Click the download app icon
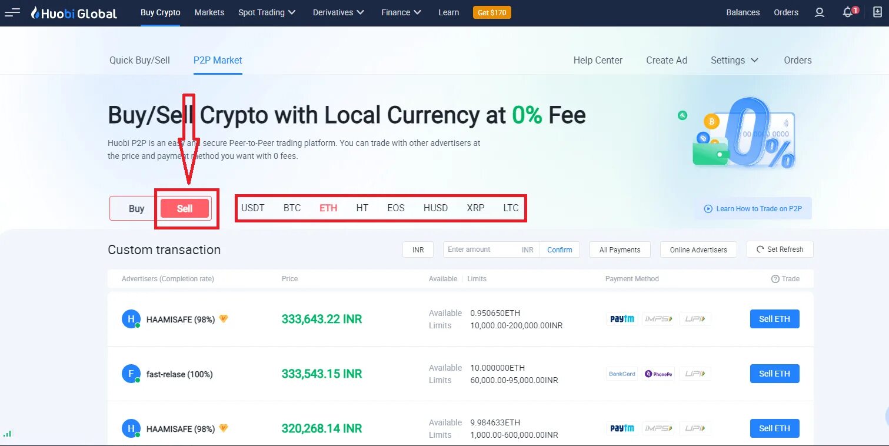The width and height of the screenshot is (889, 446). [877, 12]
